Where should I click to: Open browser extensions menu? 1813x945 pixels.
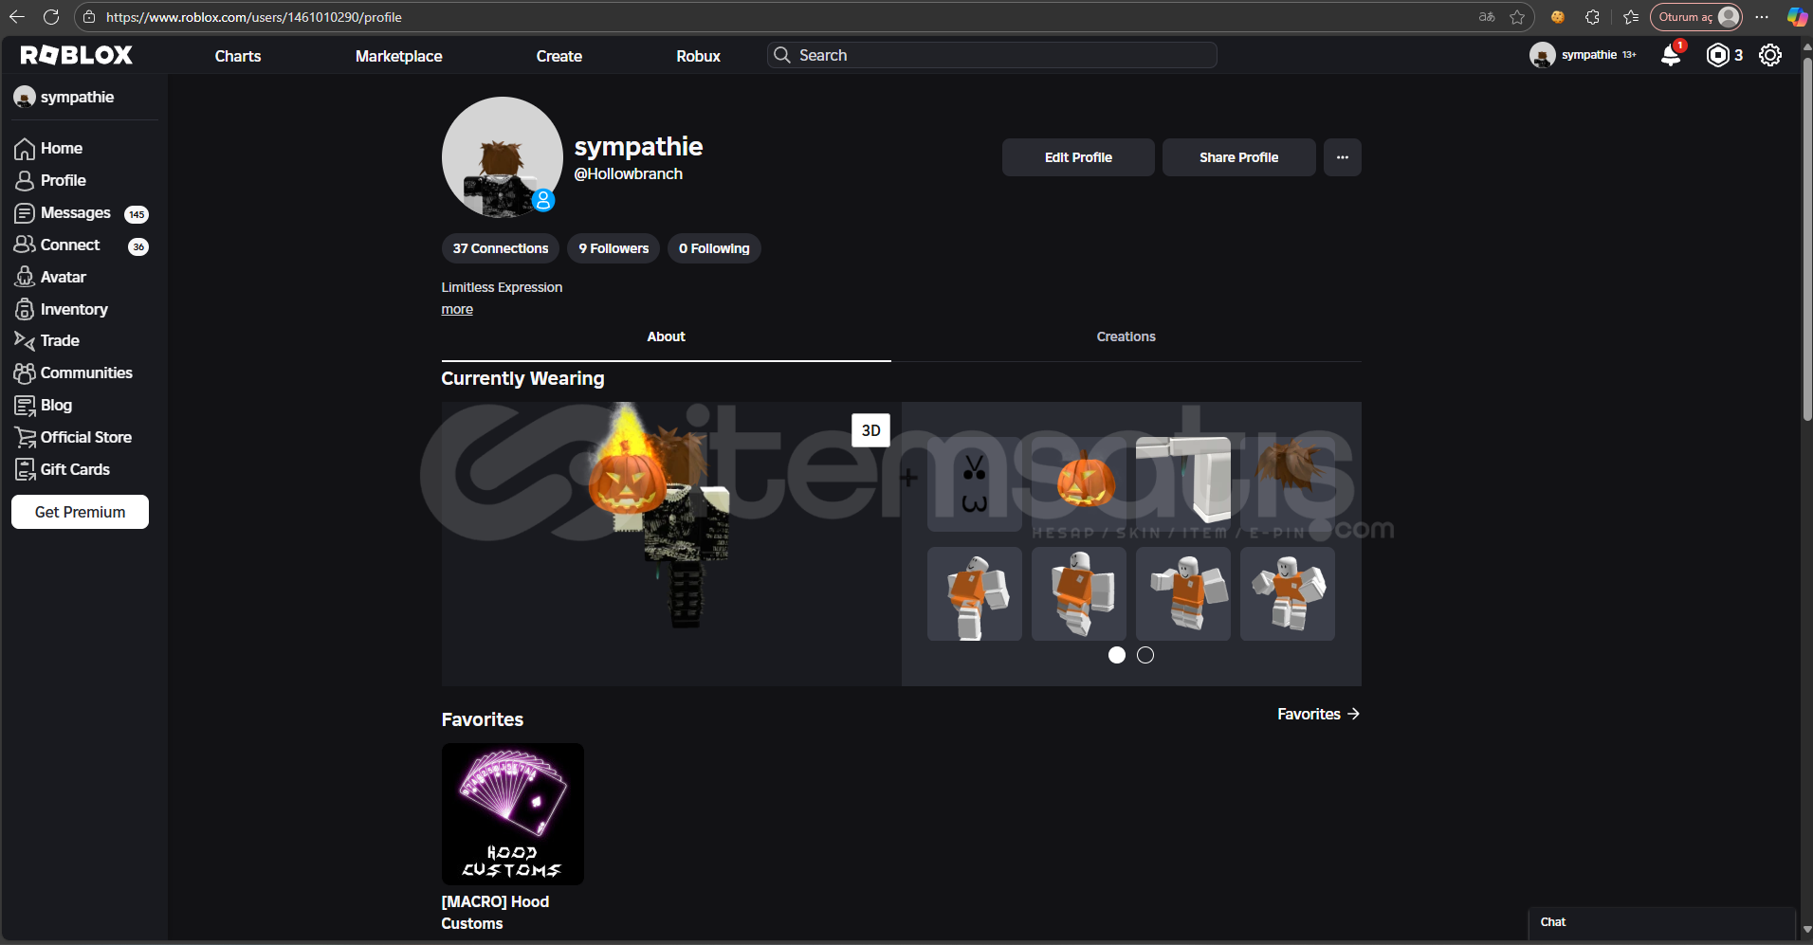coord(1592,17)
